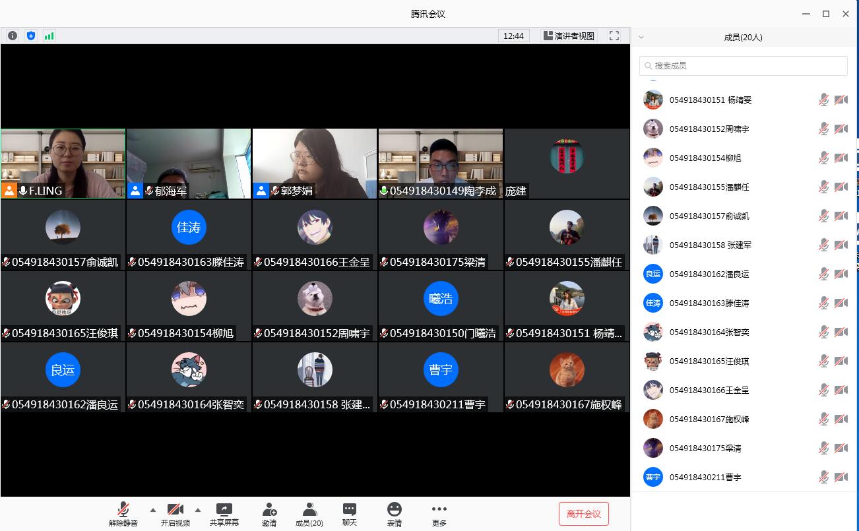Open the Emoji (表情) reactions

click(395, 514)
